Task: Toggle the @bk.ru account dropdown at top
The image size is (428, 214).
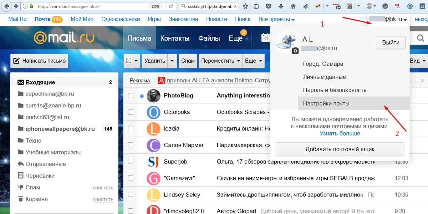Action: pyautogui.click(x=388, y=20)
